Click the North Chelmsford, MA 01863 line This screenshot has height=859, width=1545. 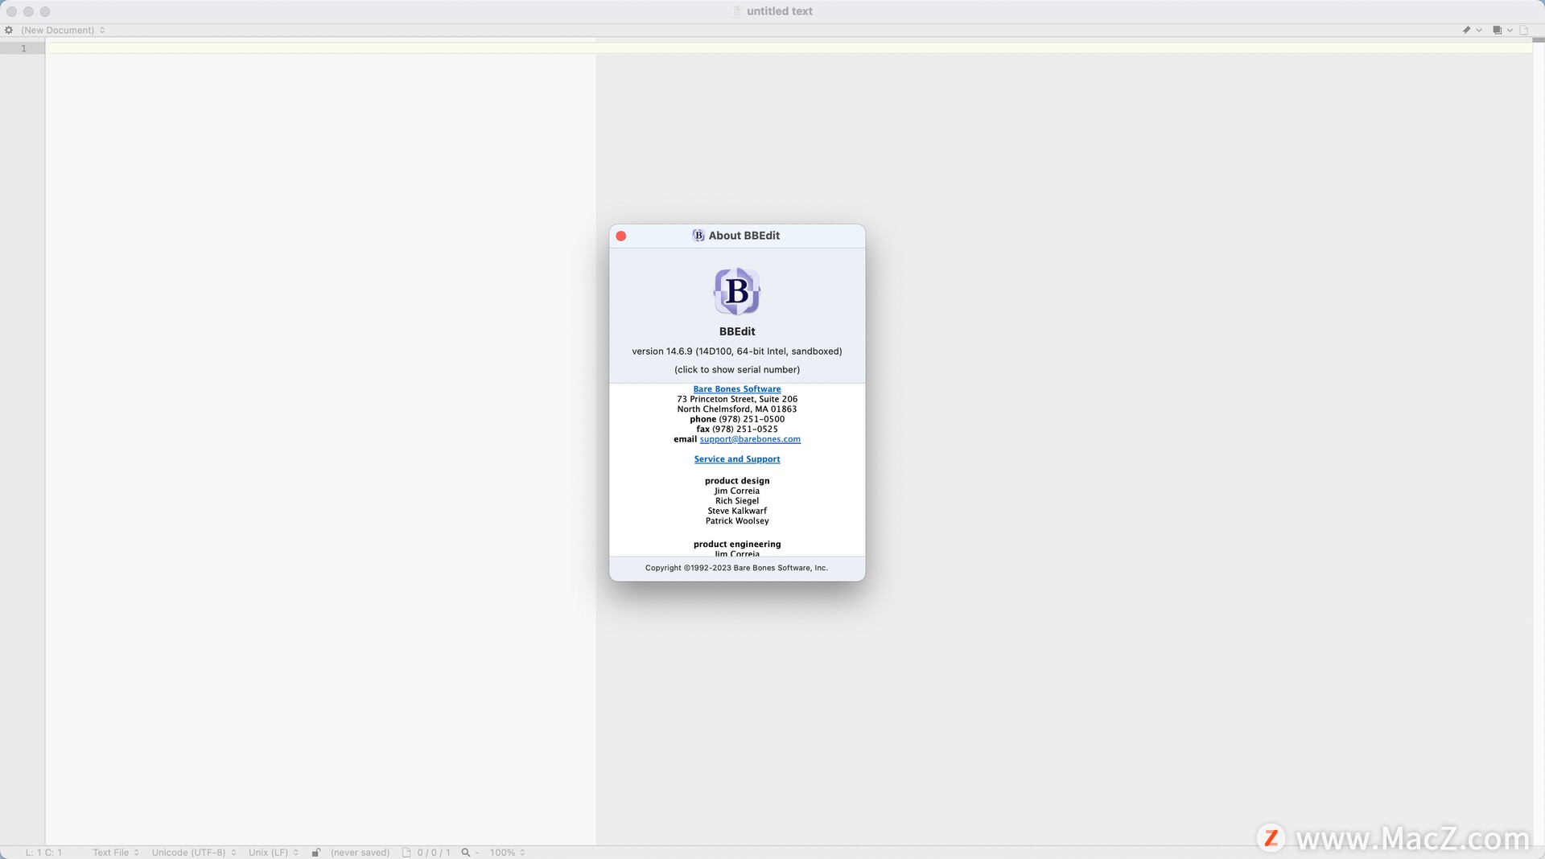pos(737,409)
